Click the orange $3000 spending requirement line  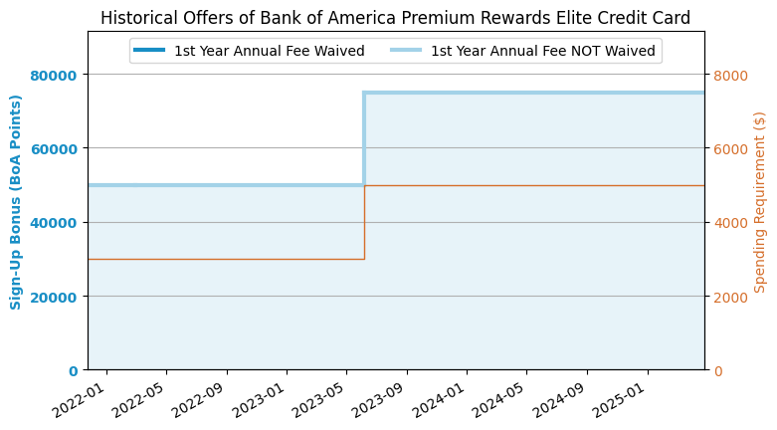tap(227, 259)
